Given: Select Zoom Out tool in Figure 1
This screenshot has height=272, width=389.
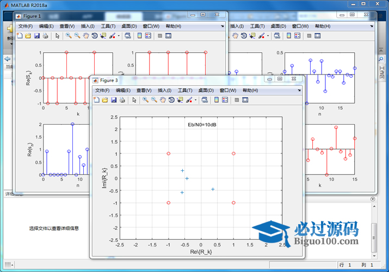Looking at the screenshot, I should (77, 36).
